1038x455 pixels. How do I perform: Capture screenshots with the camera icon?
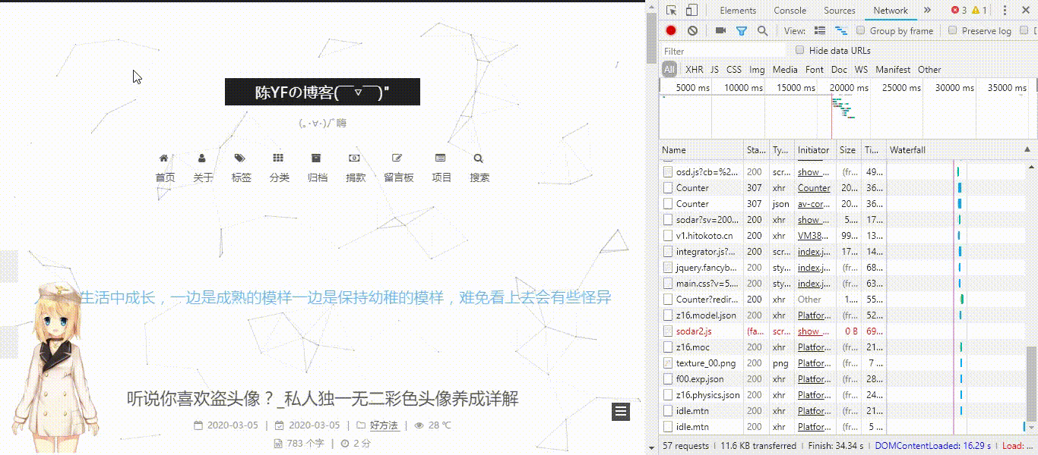coord(720,30)
